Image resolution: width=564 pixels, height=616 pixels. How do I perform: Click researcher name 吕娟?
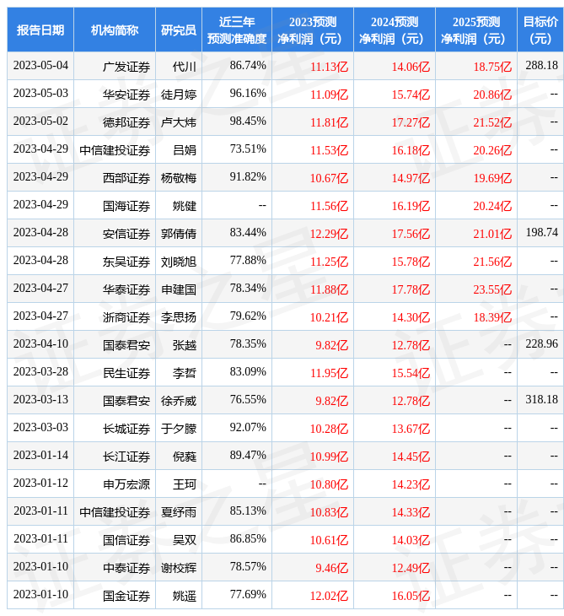tap(185, 150)
